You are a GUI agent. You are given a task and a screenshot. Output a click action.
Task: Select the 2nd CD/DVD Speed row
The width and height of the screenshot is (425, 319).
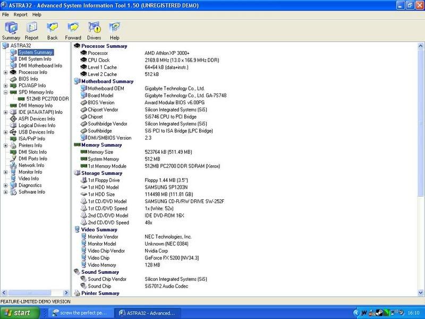coord(116,222)
